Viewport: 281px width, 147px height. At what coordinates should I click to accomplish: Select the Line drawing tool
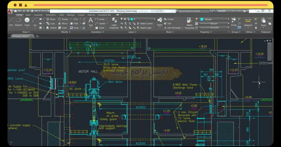[11, 22]
